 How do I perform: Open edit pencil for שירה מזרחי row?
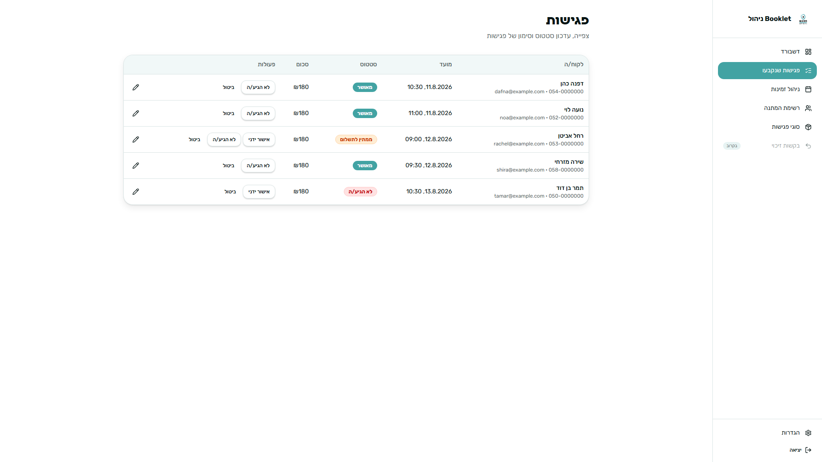click(136, 166)
